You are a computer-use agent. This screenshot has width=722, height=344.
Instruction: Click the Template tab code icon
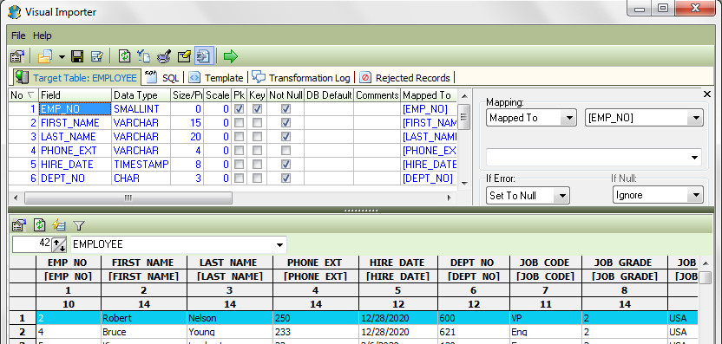194,78
